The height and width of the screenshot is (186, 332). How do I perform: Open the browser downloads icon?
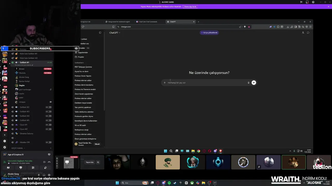click(288, 27)
